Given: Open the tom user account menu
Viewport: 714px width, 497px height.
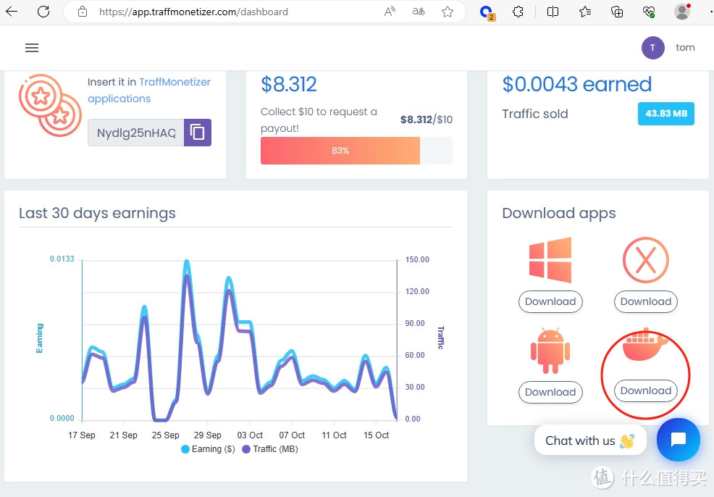Looking at the screenshot, I should coord(668,48).
